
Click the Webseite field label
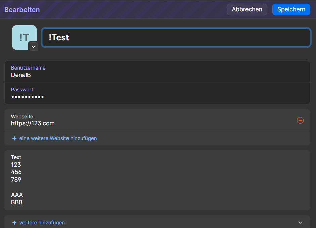tap(22, 117)
